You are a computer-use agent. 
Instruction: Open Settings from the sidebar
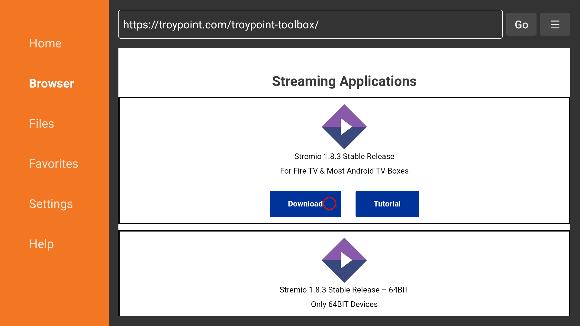(51, 204)
